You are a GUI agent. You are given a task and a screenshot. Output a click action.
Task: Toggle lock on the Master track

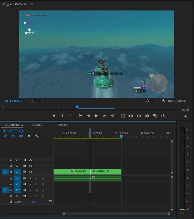point(11,202)
